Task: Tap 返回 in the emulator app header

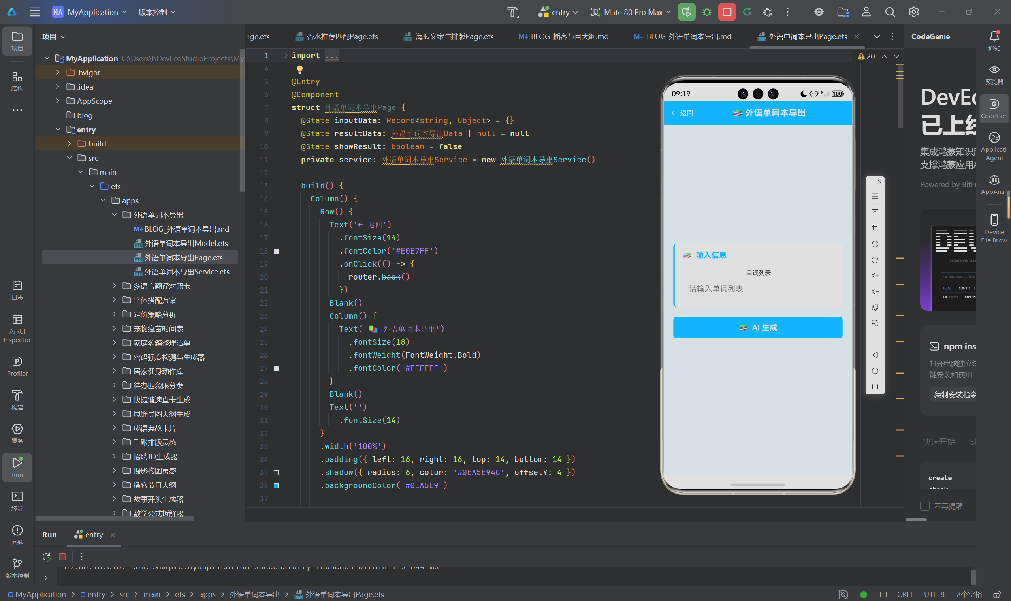Action: (682, 113)
